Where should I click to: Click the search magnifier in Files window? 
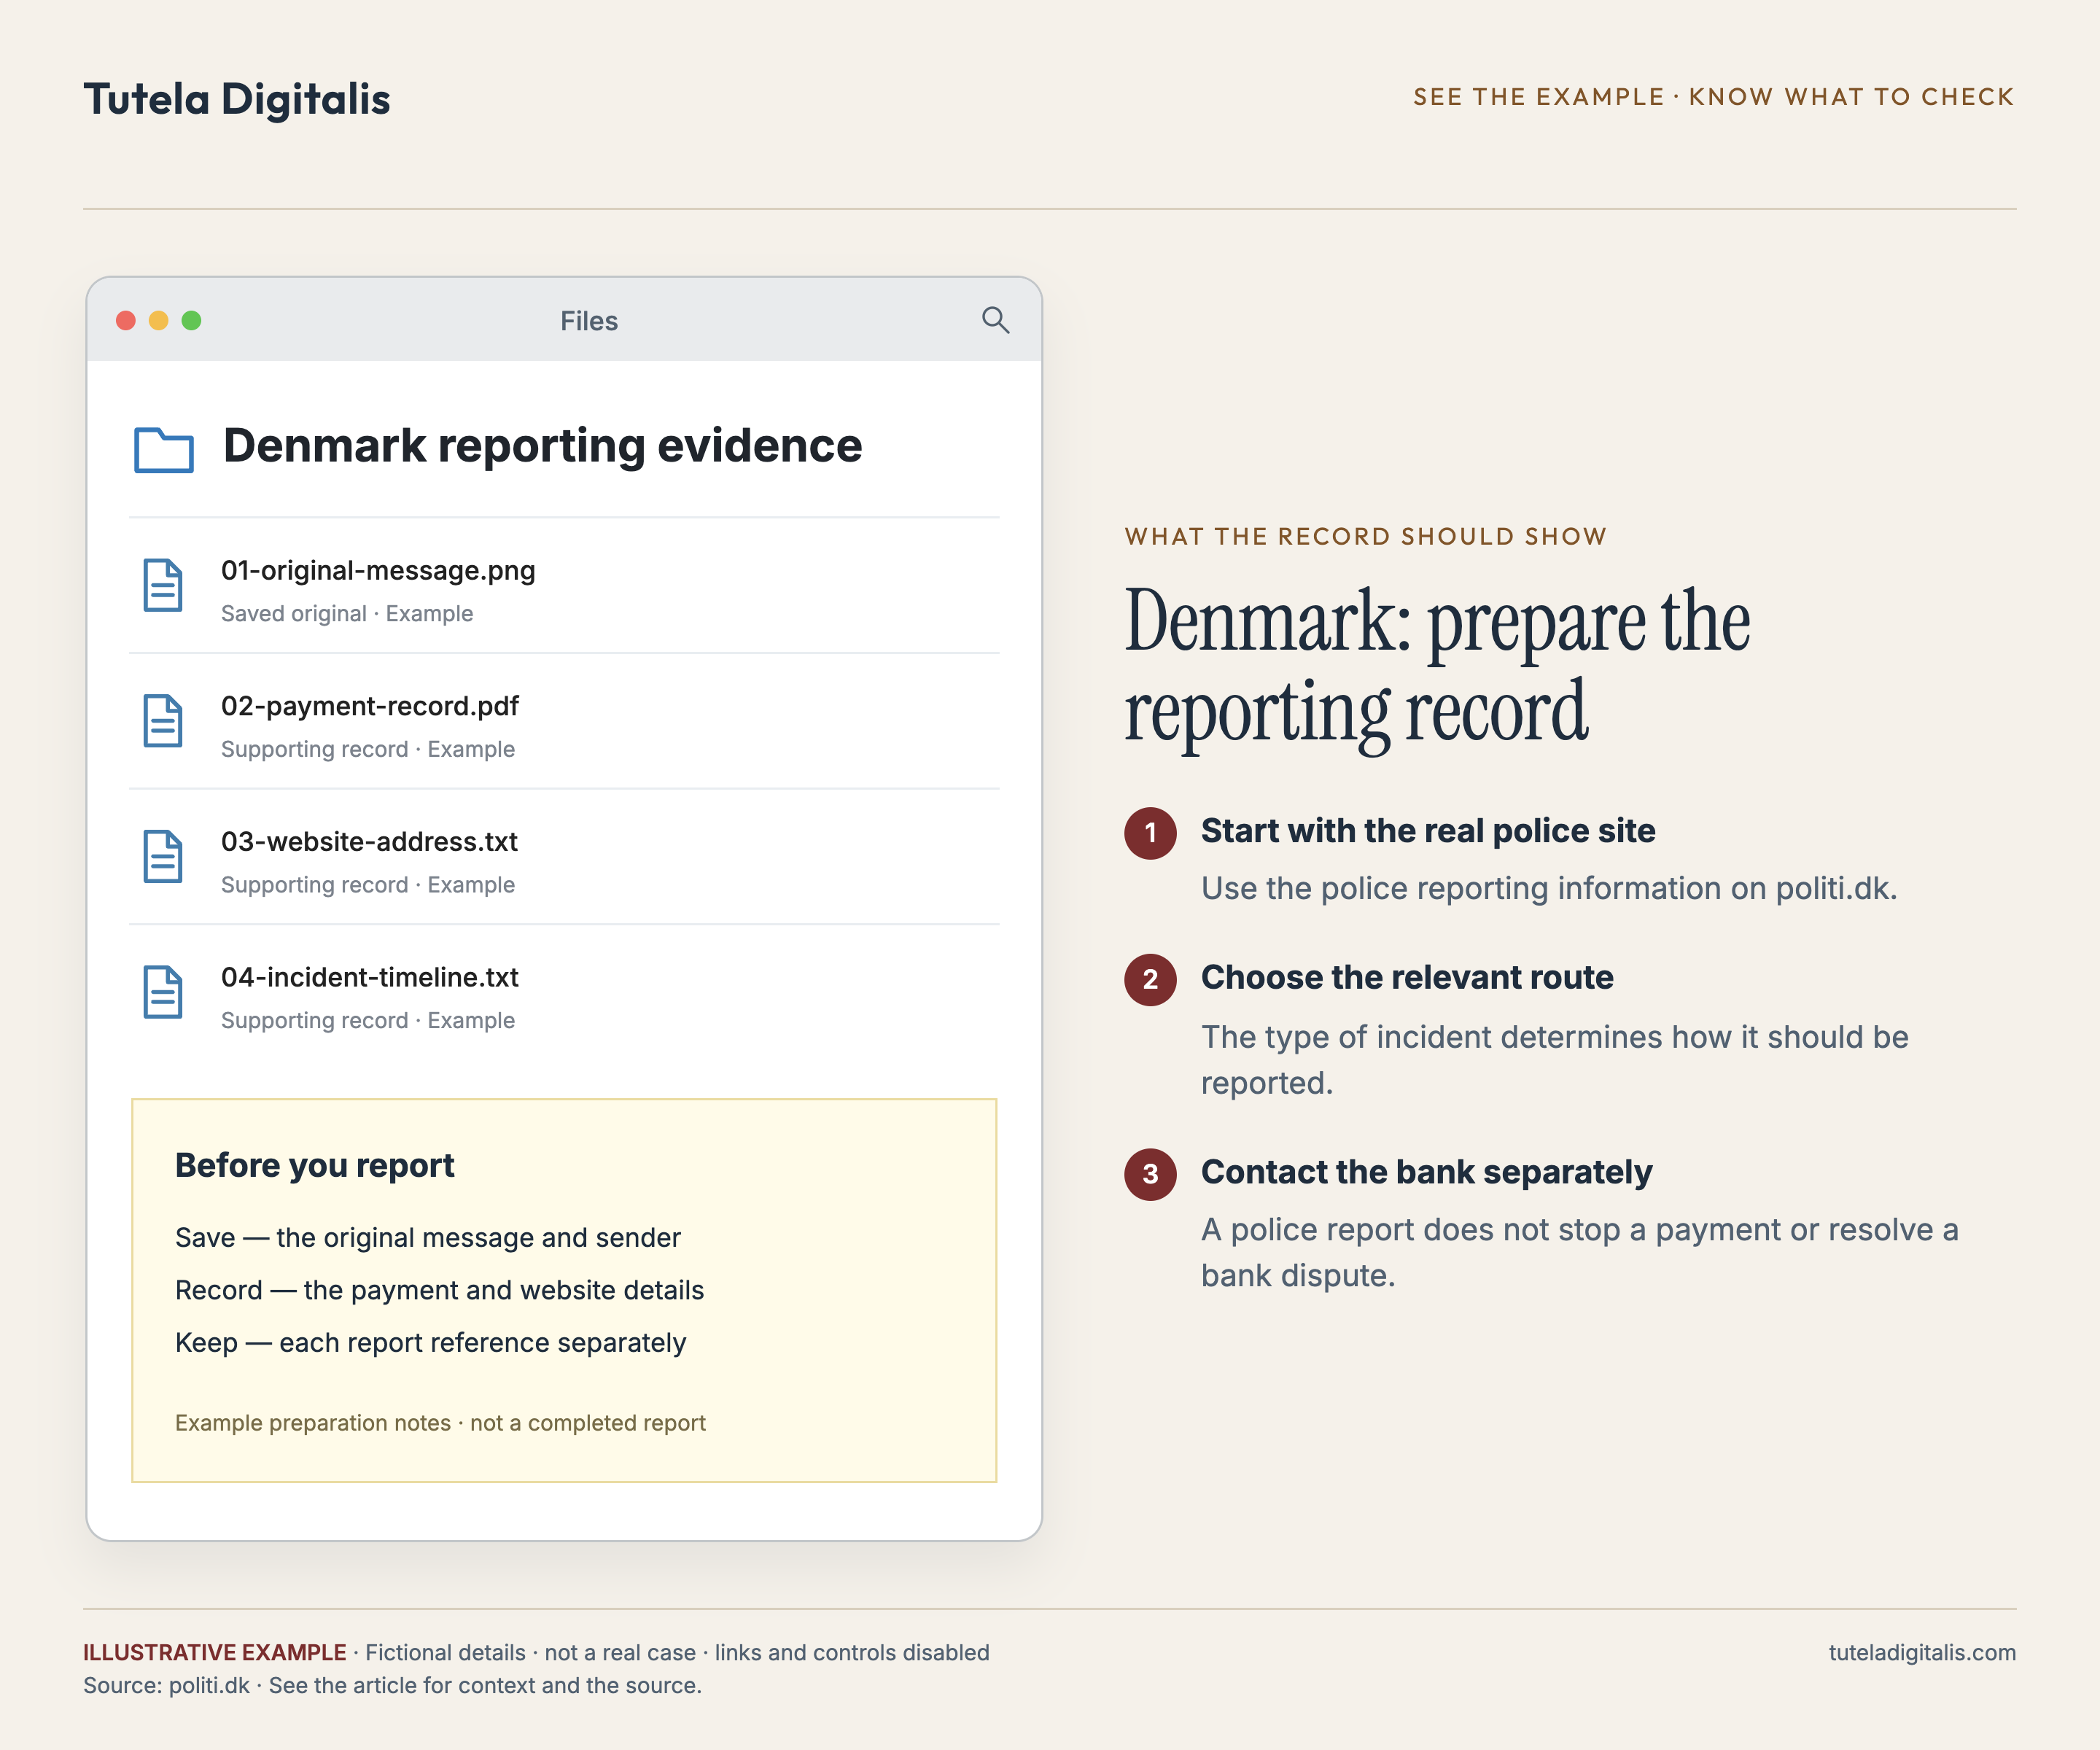click(x=995, y=320)
